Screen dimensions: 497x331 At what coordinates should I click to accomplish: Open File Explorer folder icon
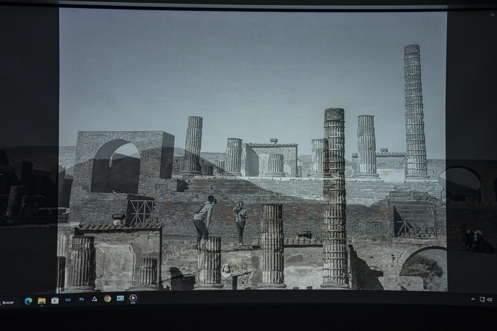[41, 301]
